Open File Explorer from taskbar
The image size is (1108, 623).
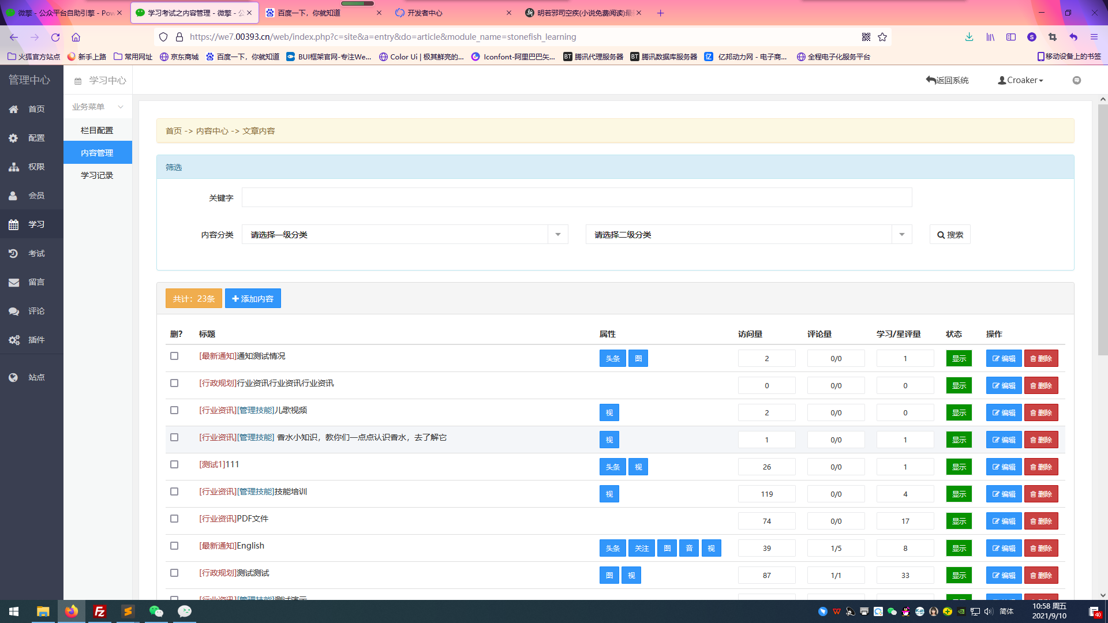point(43,611)
